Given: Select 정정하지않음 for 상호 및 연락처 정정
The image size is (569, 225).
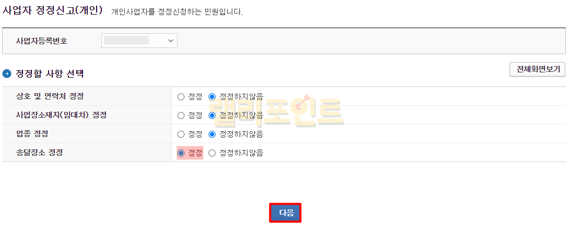Looking at the screenshot, I should pyautogui.click(x=212, y=96).
